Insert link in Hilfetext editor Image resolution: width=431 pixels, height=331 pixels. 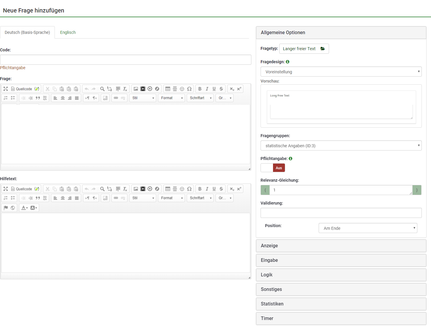(116, 198)
